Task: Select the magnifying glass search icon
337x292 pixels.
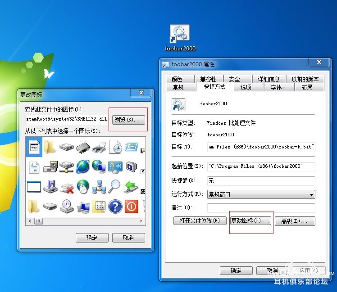Action: tap(114, 186)
